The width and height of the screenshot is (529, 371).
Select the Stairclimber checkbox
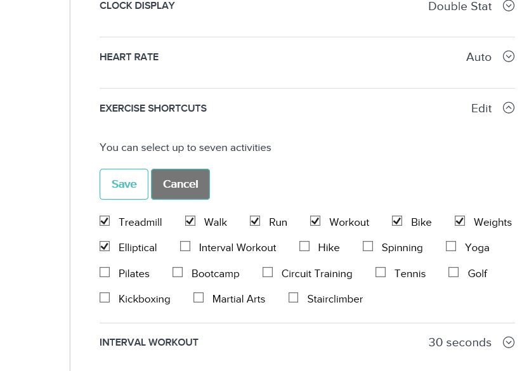pyautogui.click(x=294, y=296)
